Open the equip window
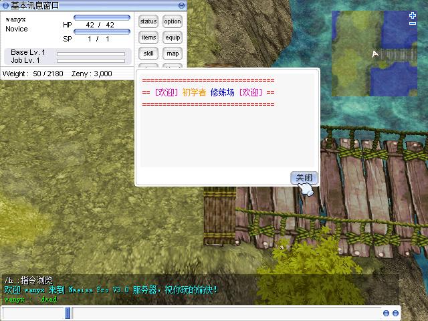428x321 pixels. click(x=173, y=37)
